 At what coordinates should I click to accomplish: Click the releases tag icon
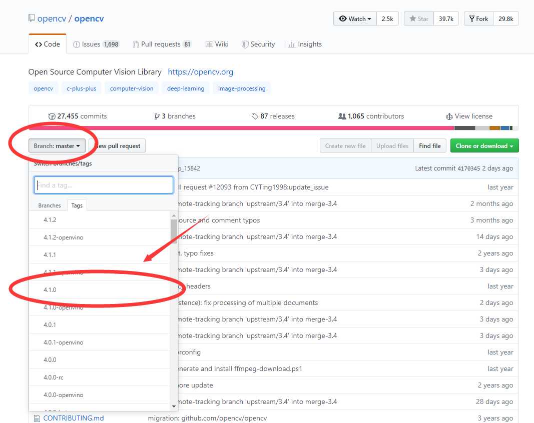point(255,116)
